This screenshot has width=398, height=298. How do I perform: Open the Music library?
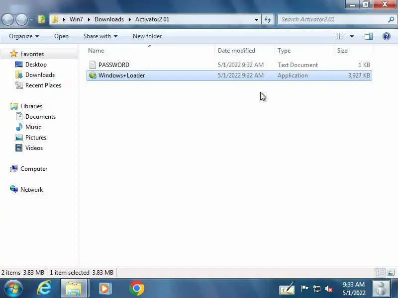(x=33, y=127)
